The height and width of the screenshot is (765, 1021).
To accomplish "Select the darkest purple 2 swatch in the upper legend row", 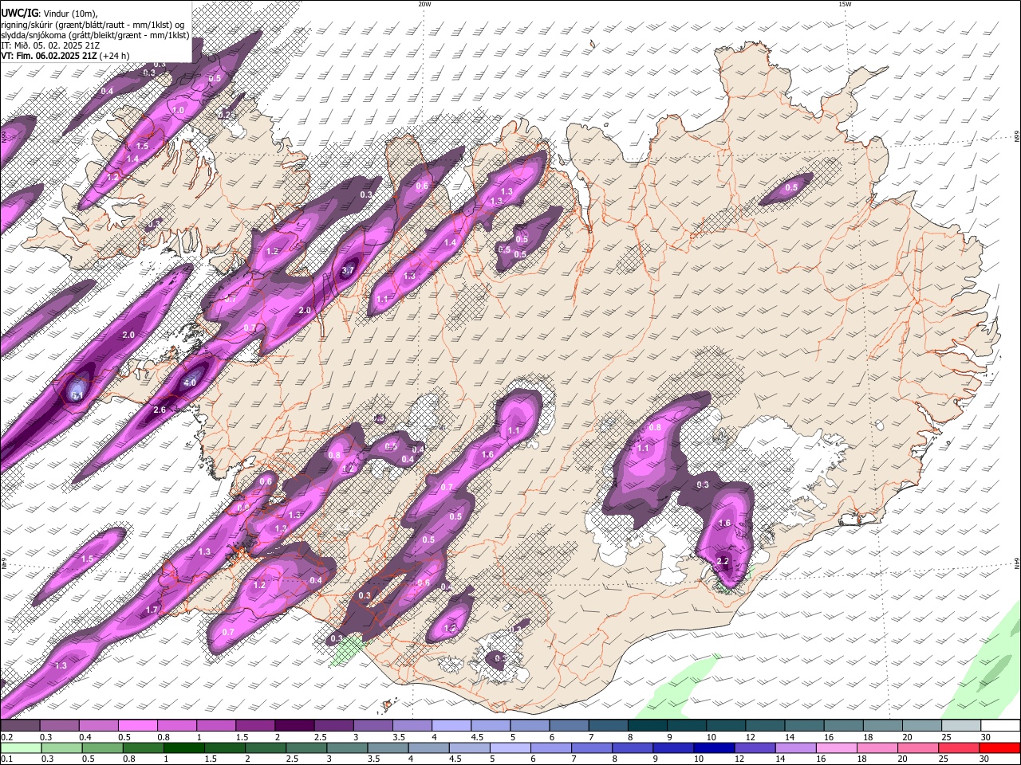I will [294, 725].
